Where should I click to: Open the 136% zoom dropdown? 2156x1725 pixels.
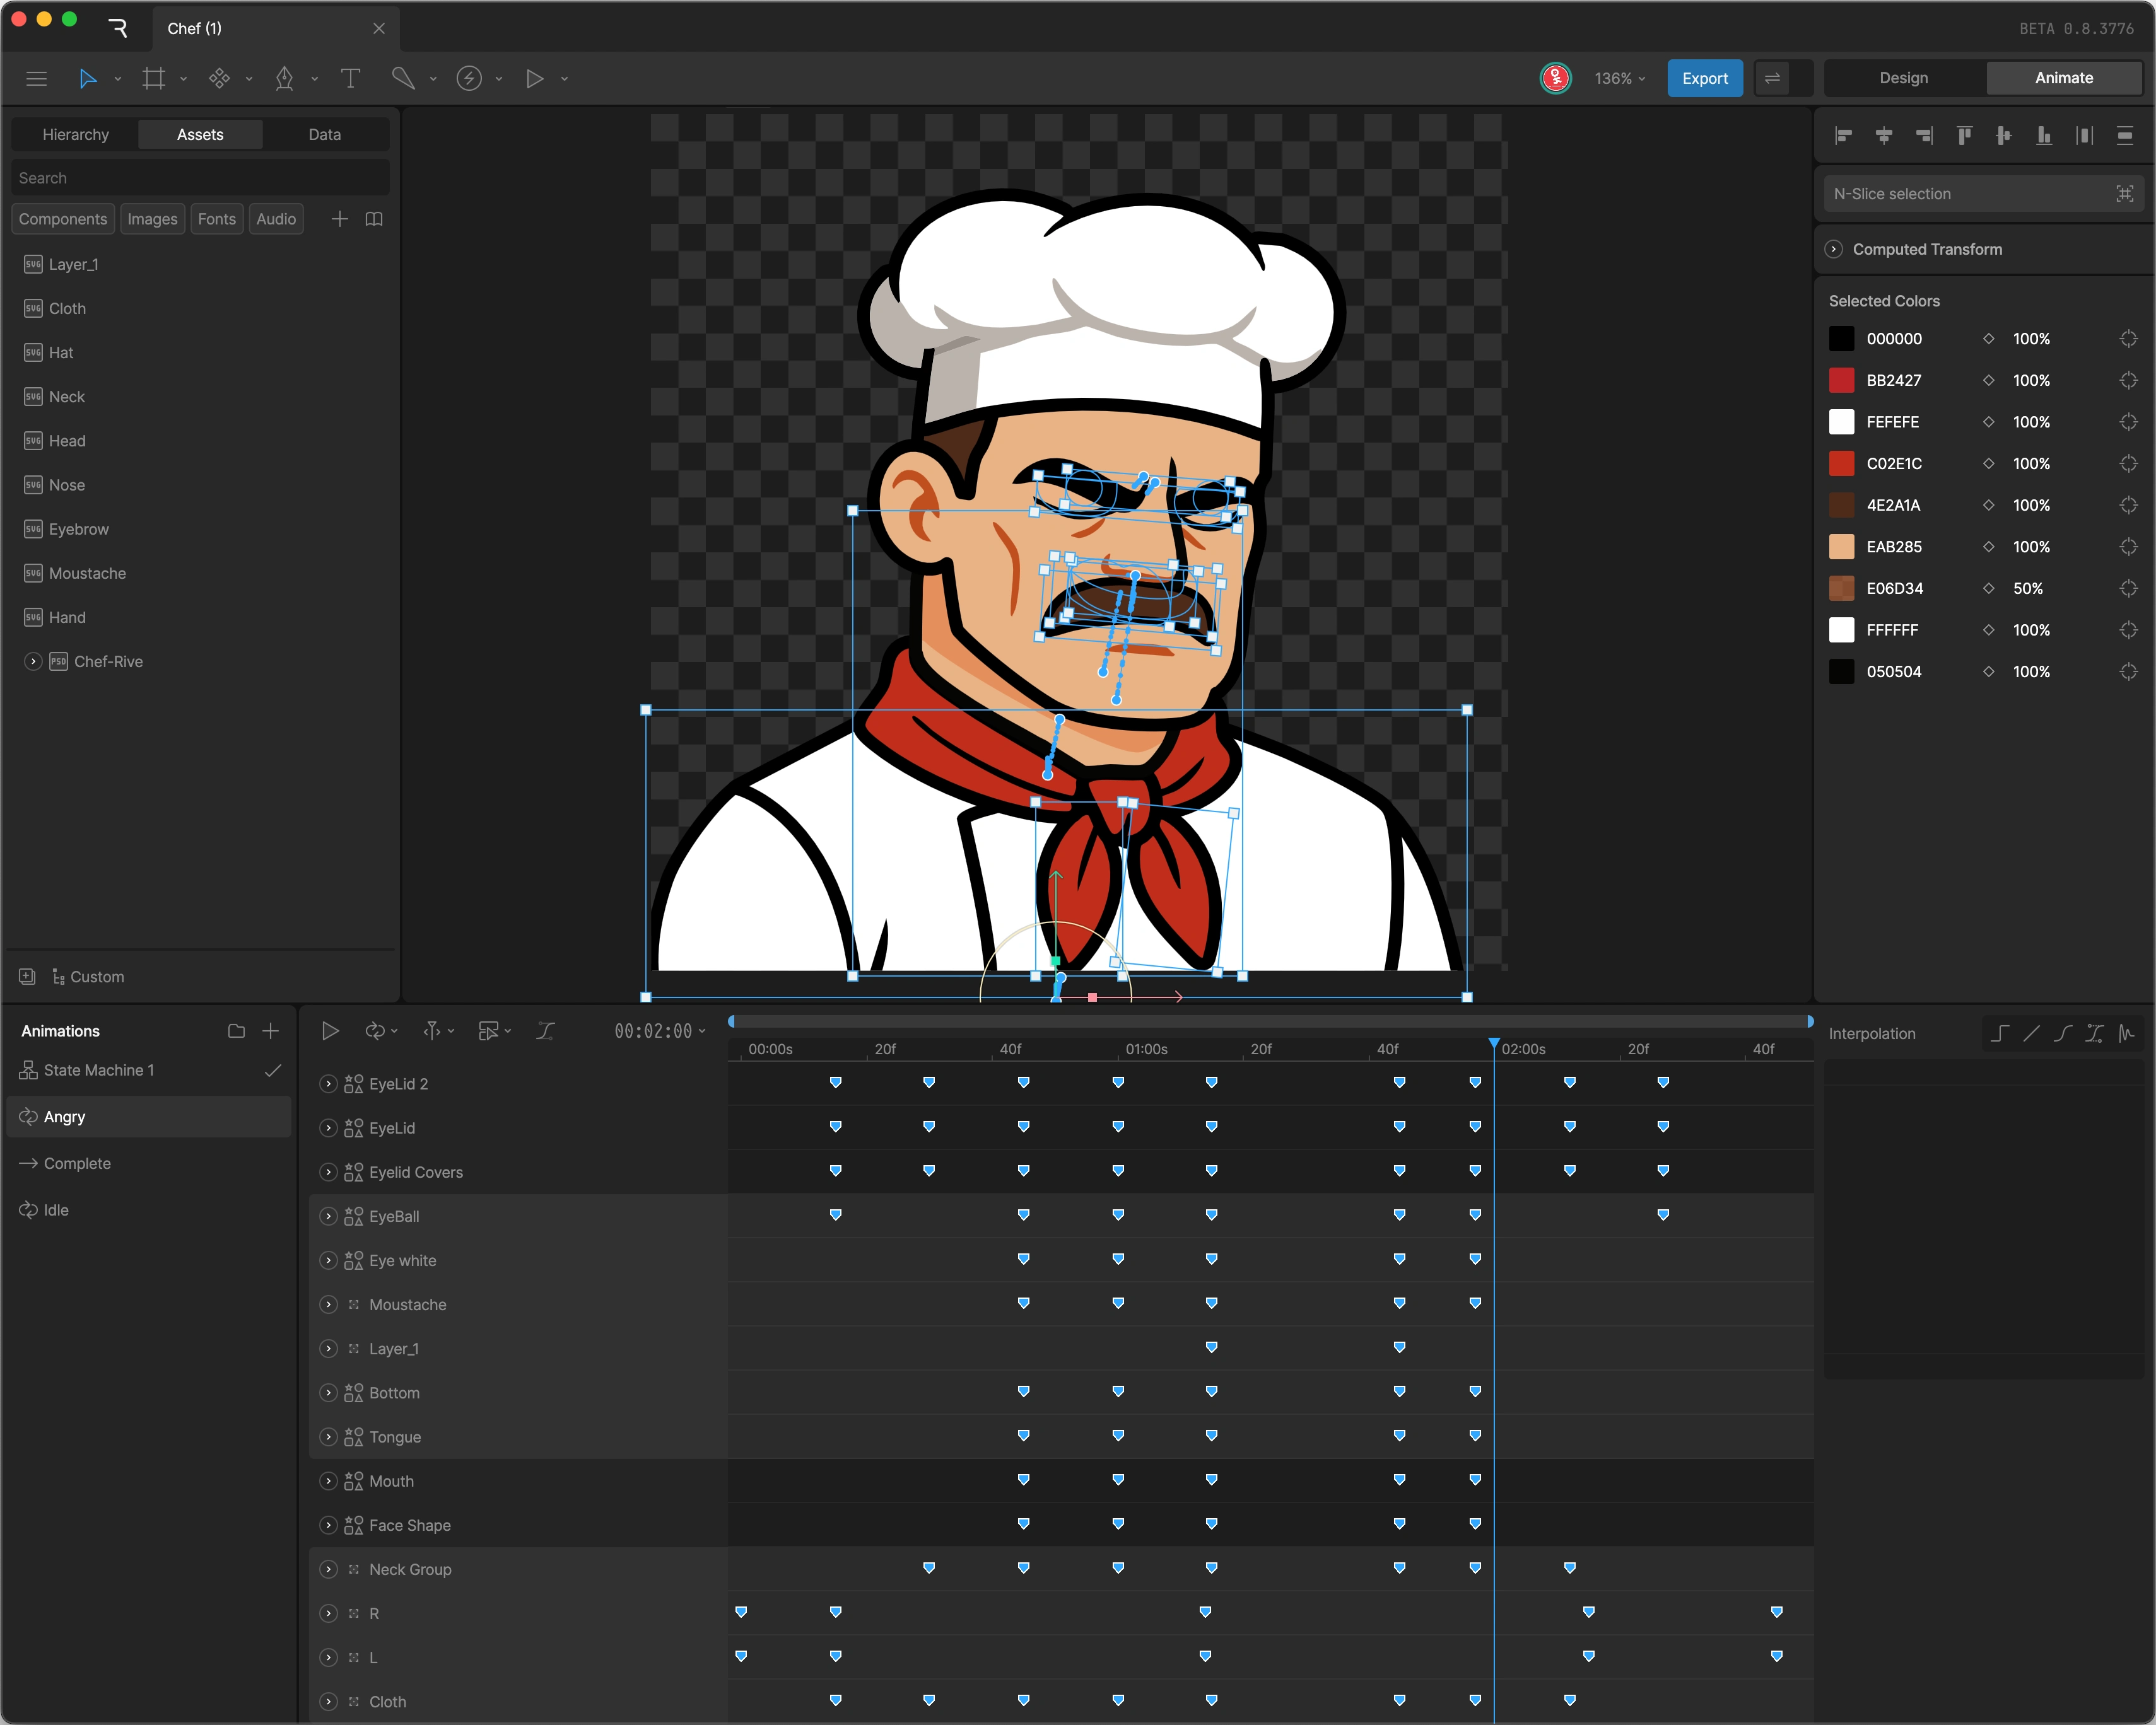point(1619,78)
